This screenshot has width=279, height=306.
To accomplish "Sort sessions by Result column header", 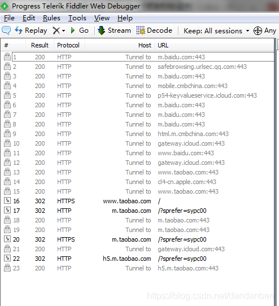I will 40,45.
